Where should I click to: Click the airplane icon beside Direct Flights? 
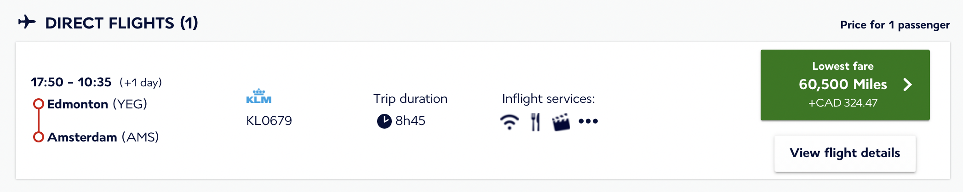click(x=27, y=22)
